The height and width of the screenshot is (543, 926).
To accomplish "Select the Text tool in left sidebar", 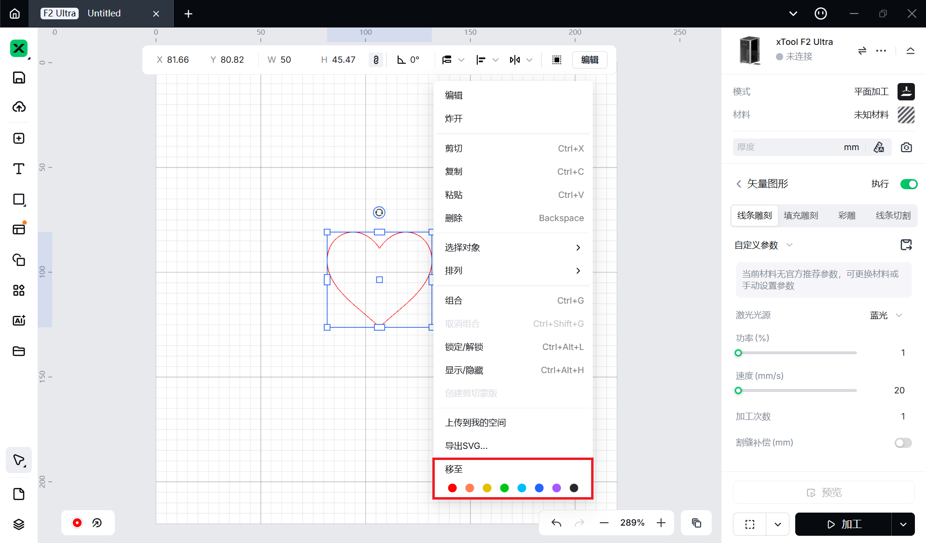I will 19,169.
